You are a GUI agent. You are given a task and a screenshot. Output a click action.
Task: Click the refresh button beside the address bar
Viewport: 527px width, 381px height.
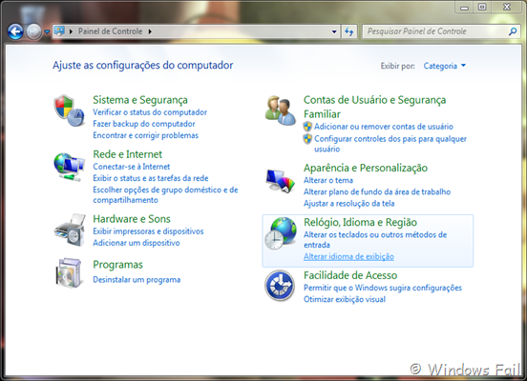pyautogui.click(x=349, y=31)
